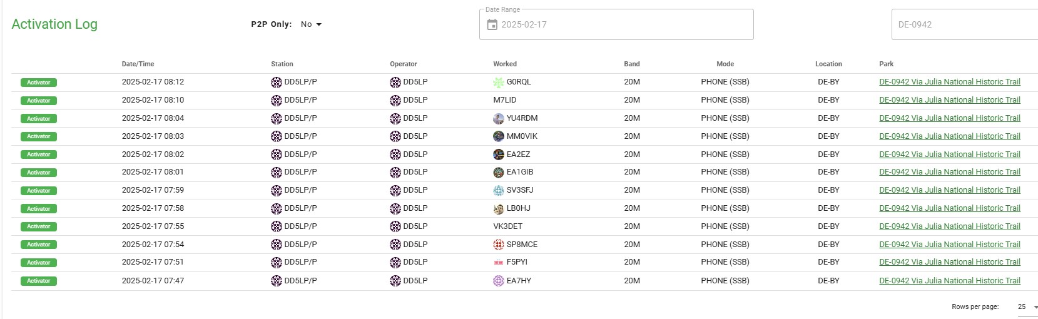
Task: Click the Activator badge for 08:12 entry
Action: coord(39,83)
